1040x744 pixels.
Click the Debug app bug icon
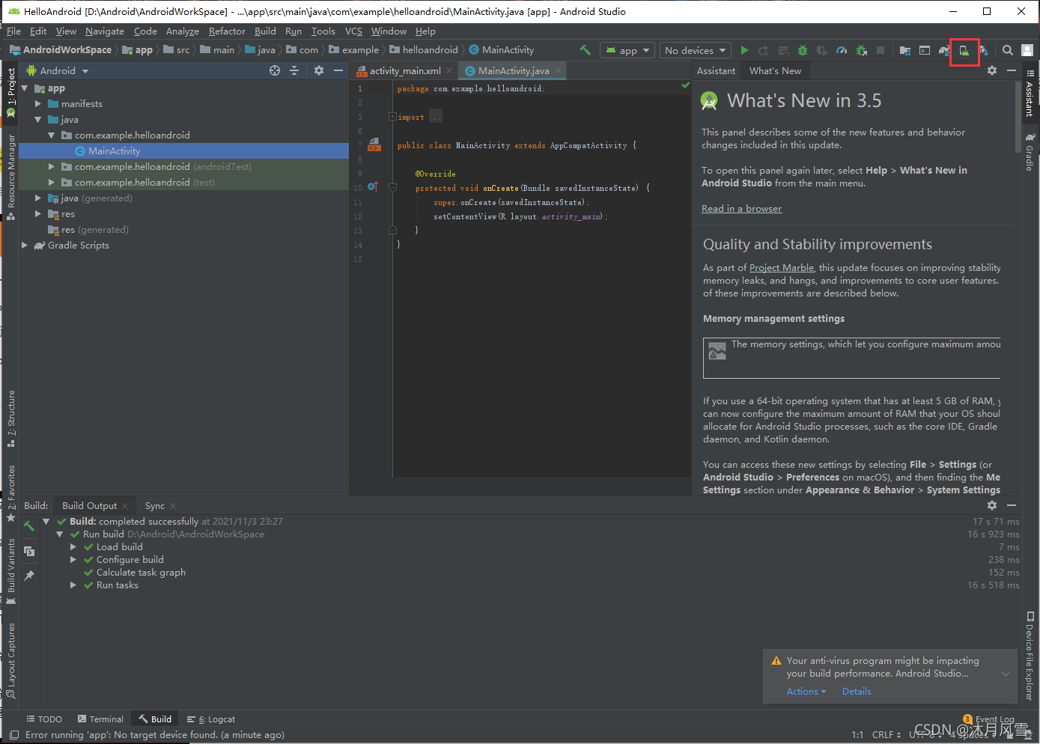click(803, 50)
